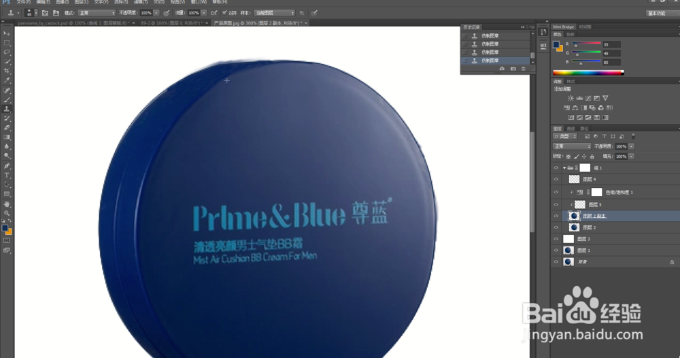The width and height of the screenshot is (680, 358).
Task: Click the B value input field
Action: tap(611, 63)
